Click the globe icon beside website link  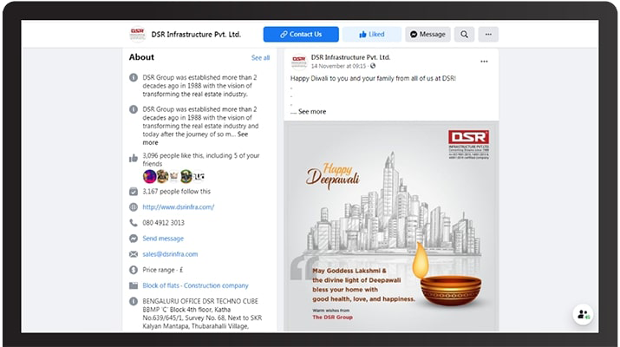(x=134, y=207)
